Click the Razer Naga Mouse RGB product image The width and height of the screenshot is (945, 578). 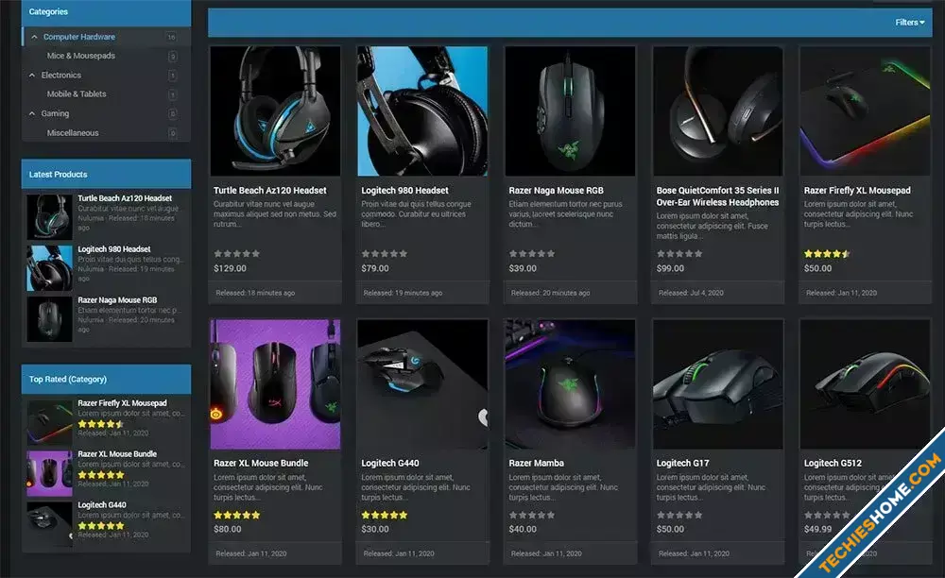570,111
